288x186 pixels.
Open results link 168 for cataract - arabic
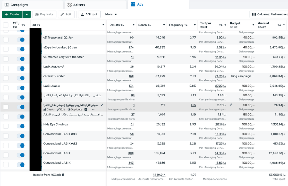tap(131, 76)
